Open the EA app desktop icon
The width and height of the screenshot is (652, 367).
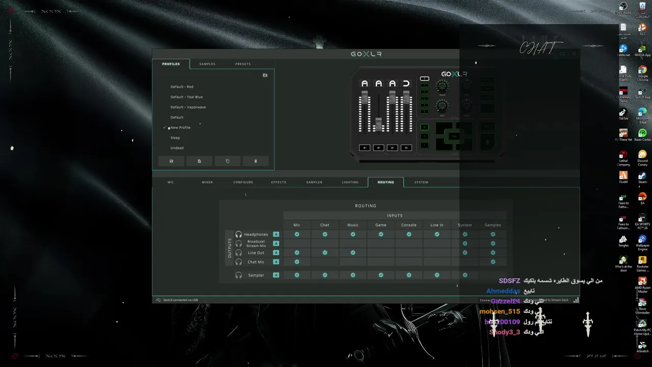pyautogui.click(x=642, y=198)
